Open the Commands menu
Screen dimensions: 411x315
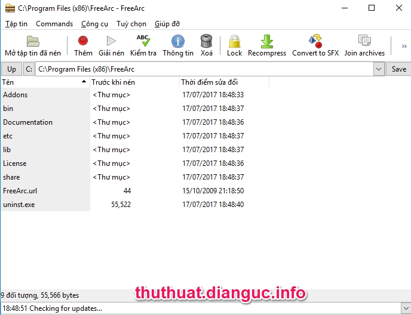click(x=54, y=24)
